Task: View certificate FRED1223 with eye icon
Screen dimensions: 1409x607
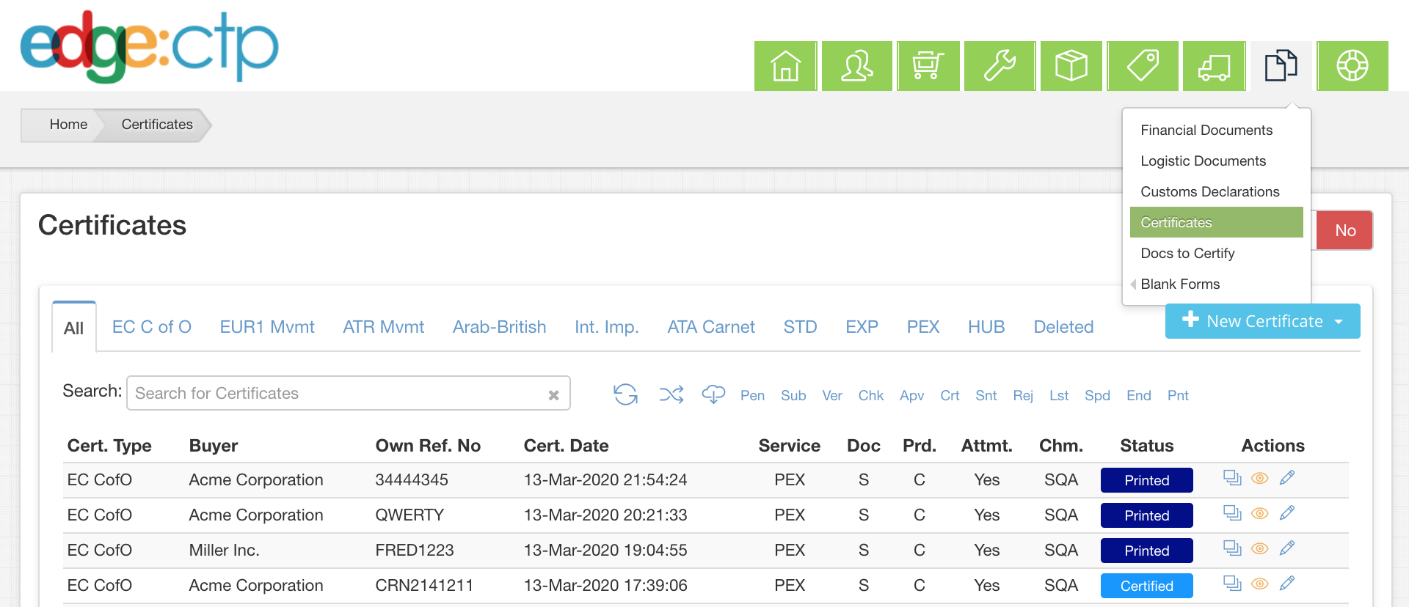Action: 1260,548
